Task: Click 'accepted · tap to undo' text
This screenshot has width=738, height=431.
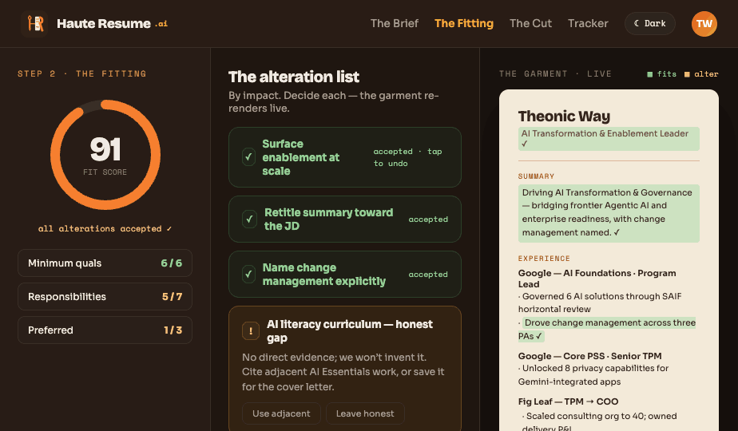Action: click(407, 157)
